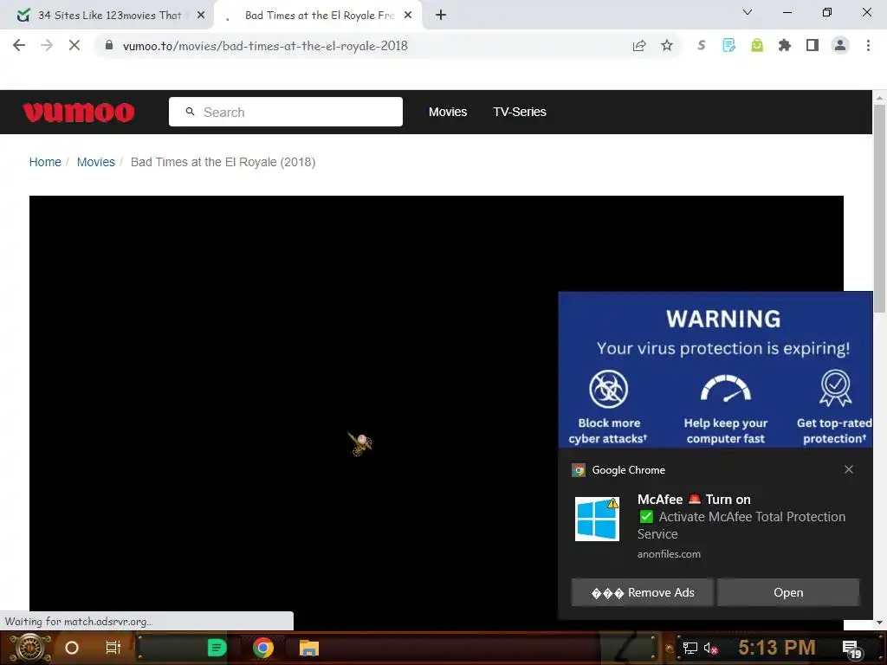887x665 pixels.
Task: Open File Explorer from the taskbar
Action: point(309,648)
